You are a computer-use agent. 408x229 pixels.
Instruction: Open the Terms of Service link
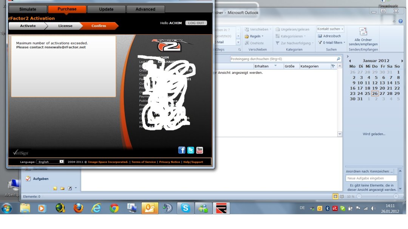[x=143, y=162]
